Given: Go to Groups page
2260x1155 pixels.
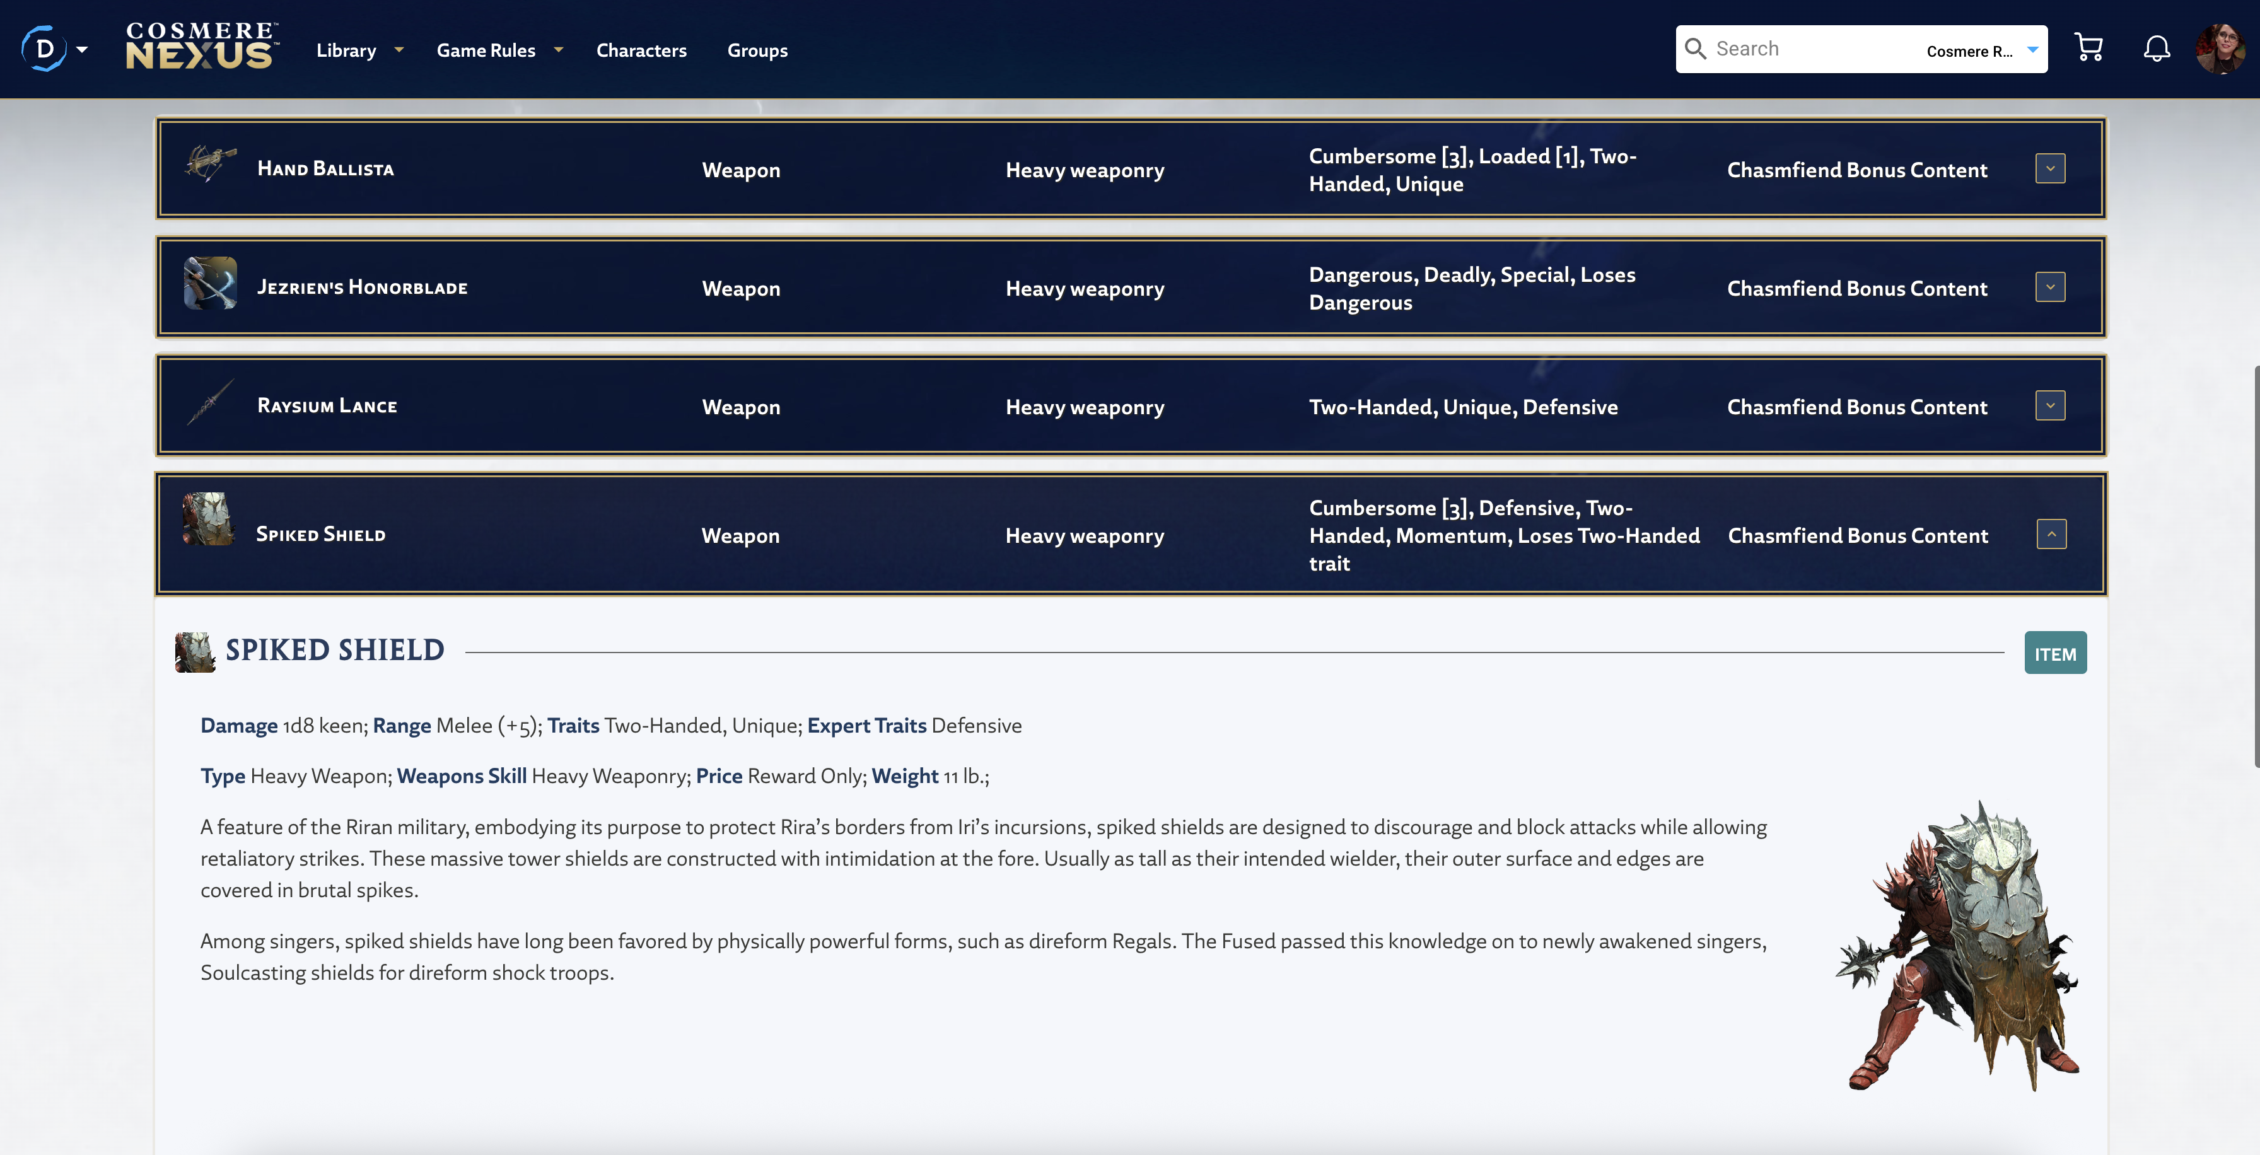Looking at the screenshot, I should (757, 50).
